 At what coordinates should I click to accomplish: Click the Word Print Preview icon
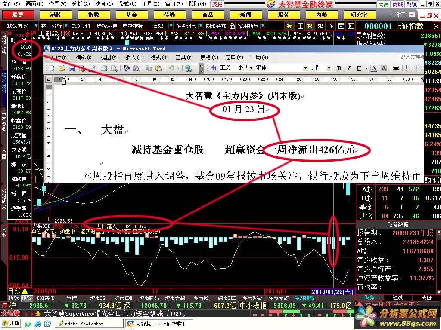(x=114, y=68)
